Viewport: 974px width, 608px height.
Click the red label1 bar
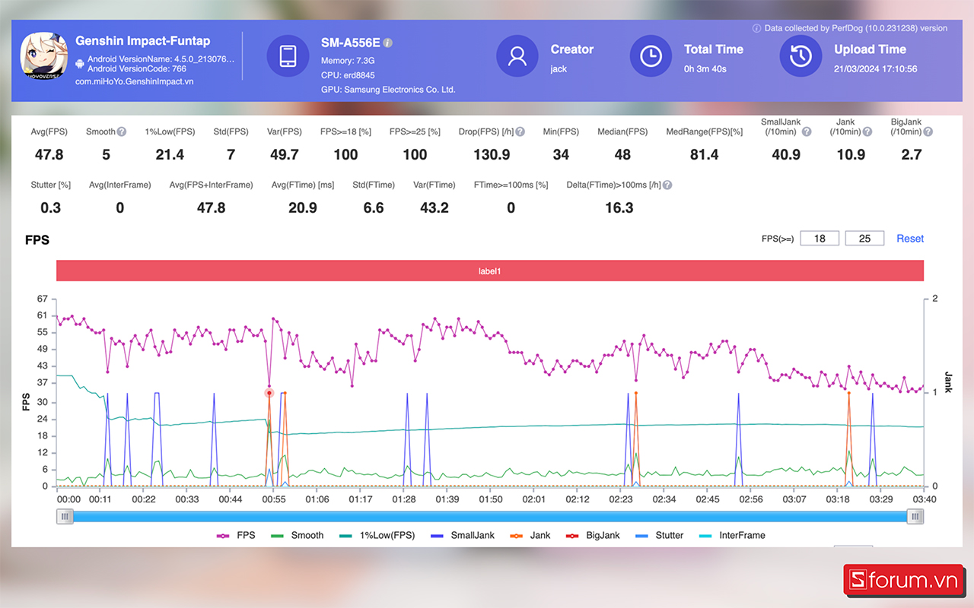(x=489, y=271)
